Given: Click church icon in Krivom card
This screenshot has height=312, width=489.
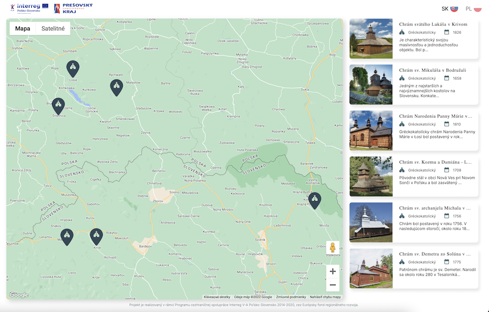Looking at the screenshot, I should pyautogui.click(x=401, y=32).
